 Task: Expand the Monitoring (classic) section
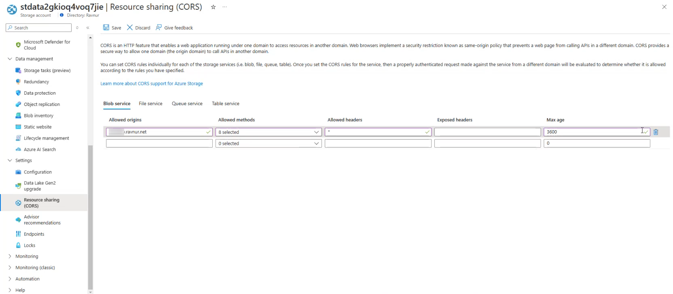click(x=10, y=268)
